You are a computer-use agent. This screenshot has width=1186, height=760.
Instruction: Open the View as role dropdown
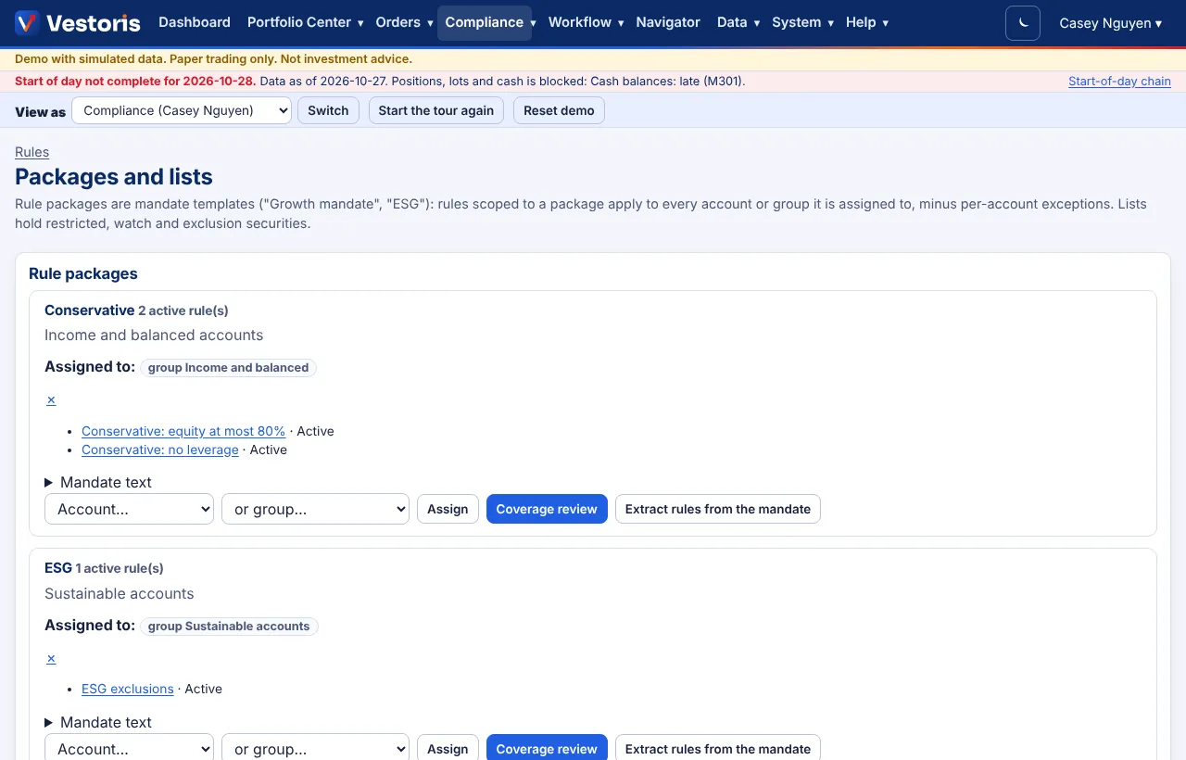182,110
